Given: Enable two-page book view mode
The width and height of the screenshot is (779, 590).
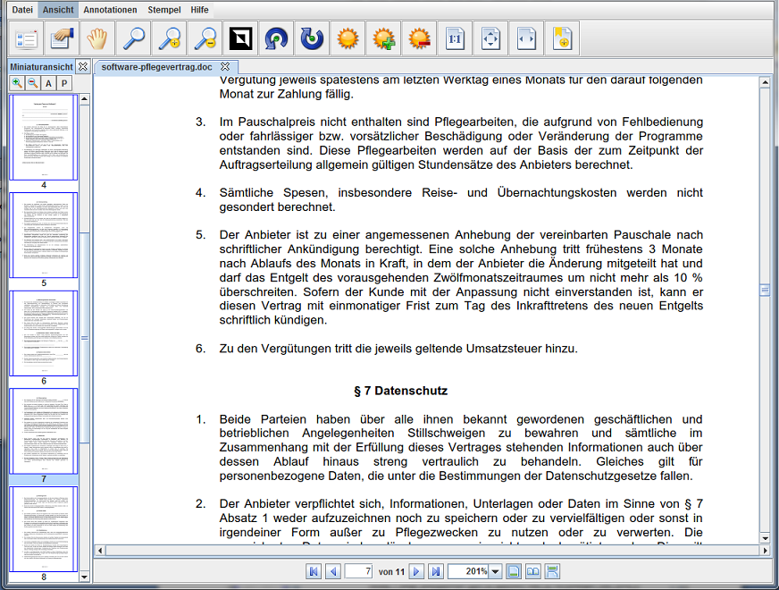Looking at the screenshot, I should coord(533,571).
